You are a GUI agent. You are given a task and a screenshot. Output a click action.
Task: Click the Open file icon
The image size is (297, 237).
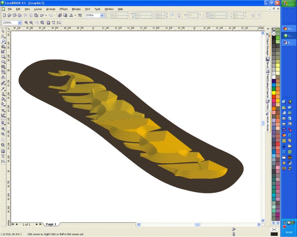click(x=9, y=16)
